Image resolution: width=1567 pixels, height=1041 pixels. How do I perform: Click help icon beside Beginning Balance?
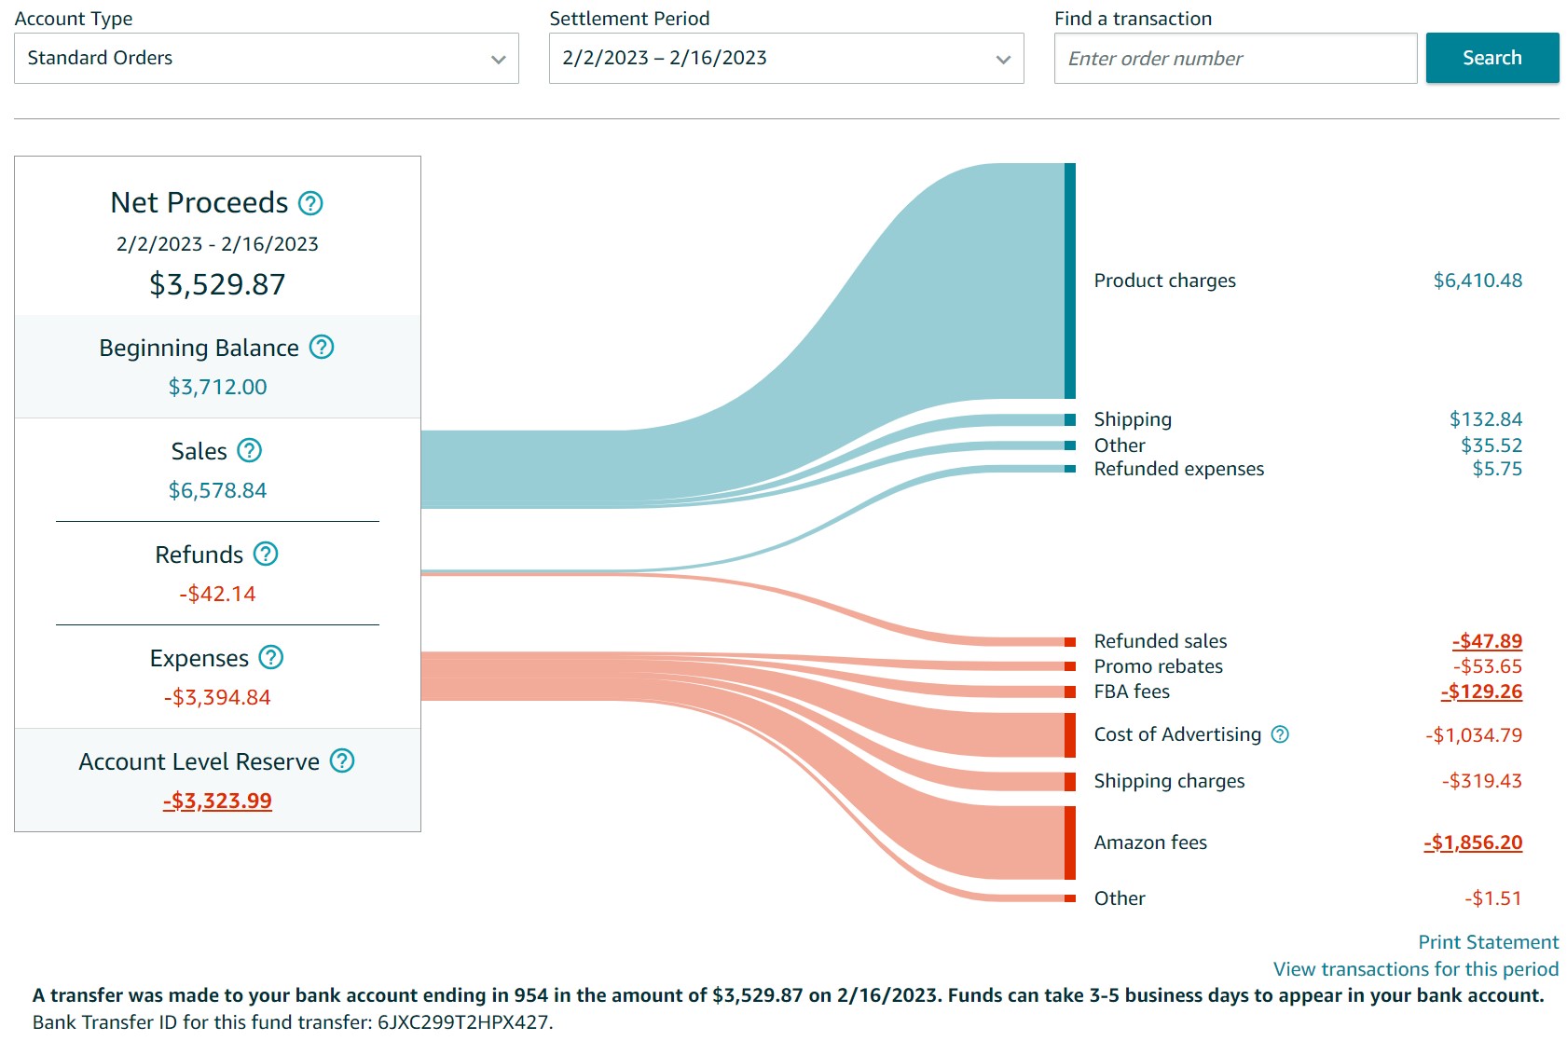pos(322,348)
